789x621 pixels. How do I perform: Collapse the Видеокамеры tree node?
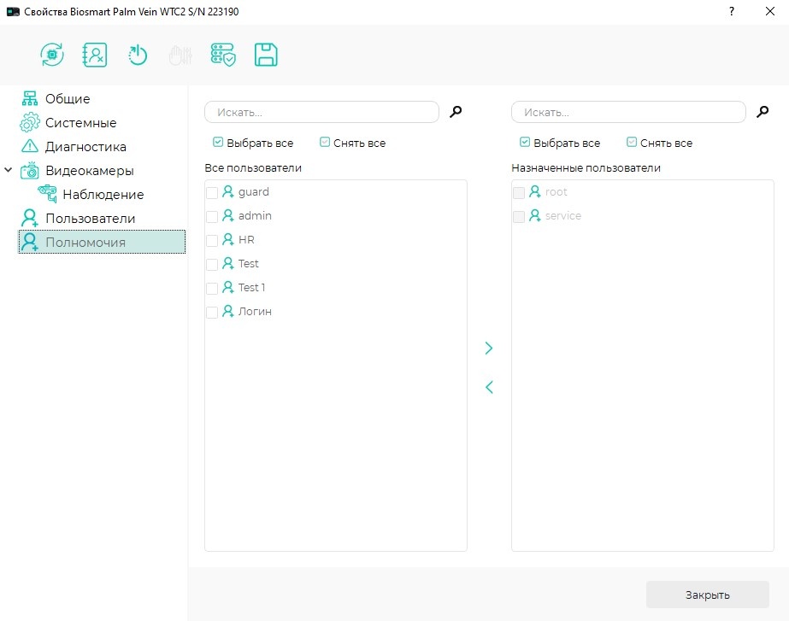click(x=9, y=170)
